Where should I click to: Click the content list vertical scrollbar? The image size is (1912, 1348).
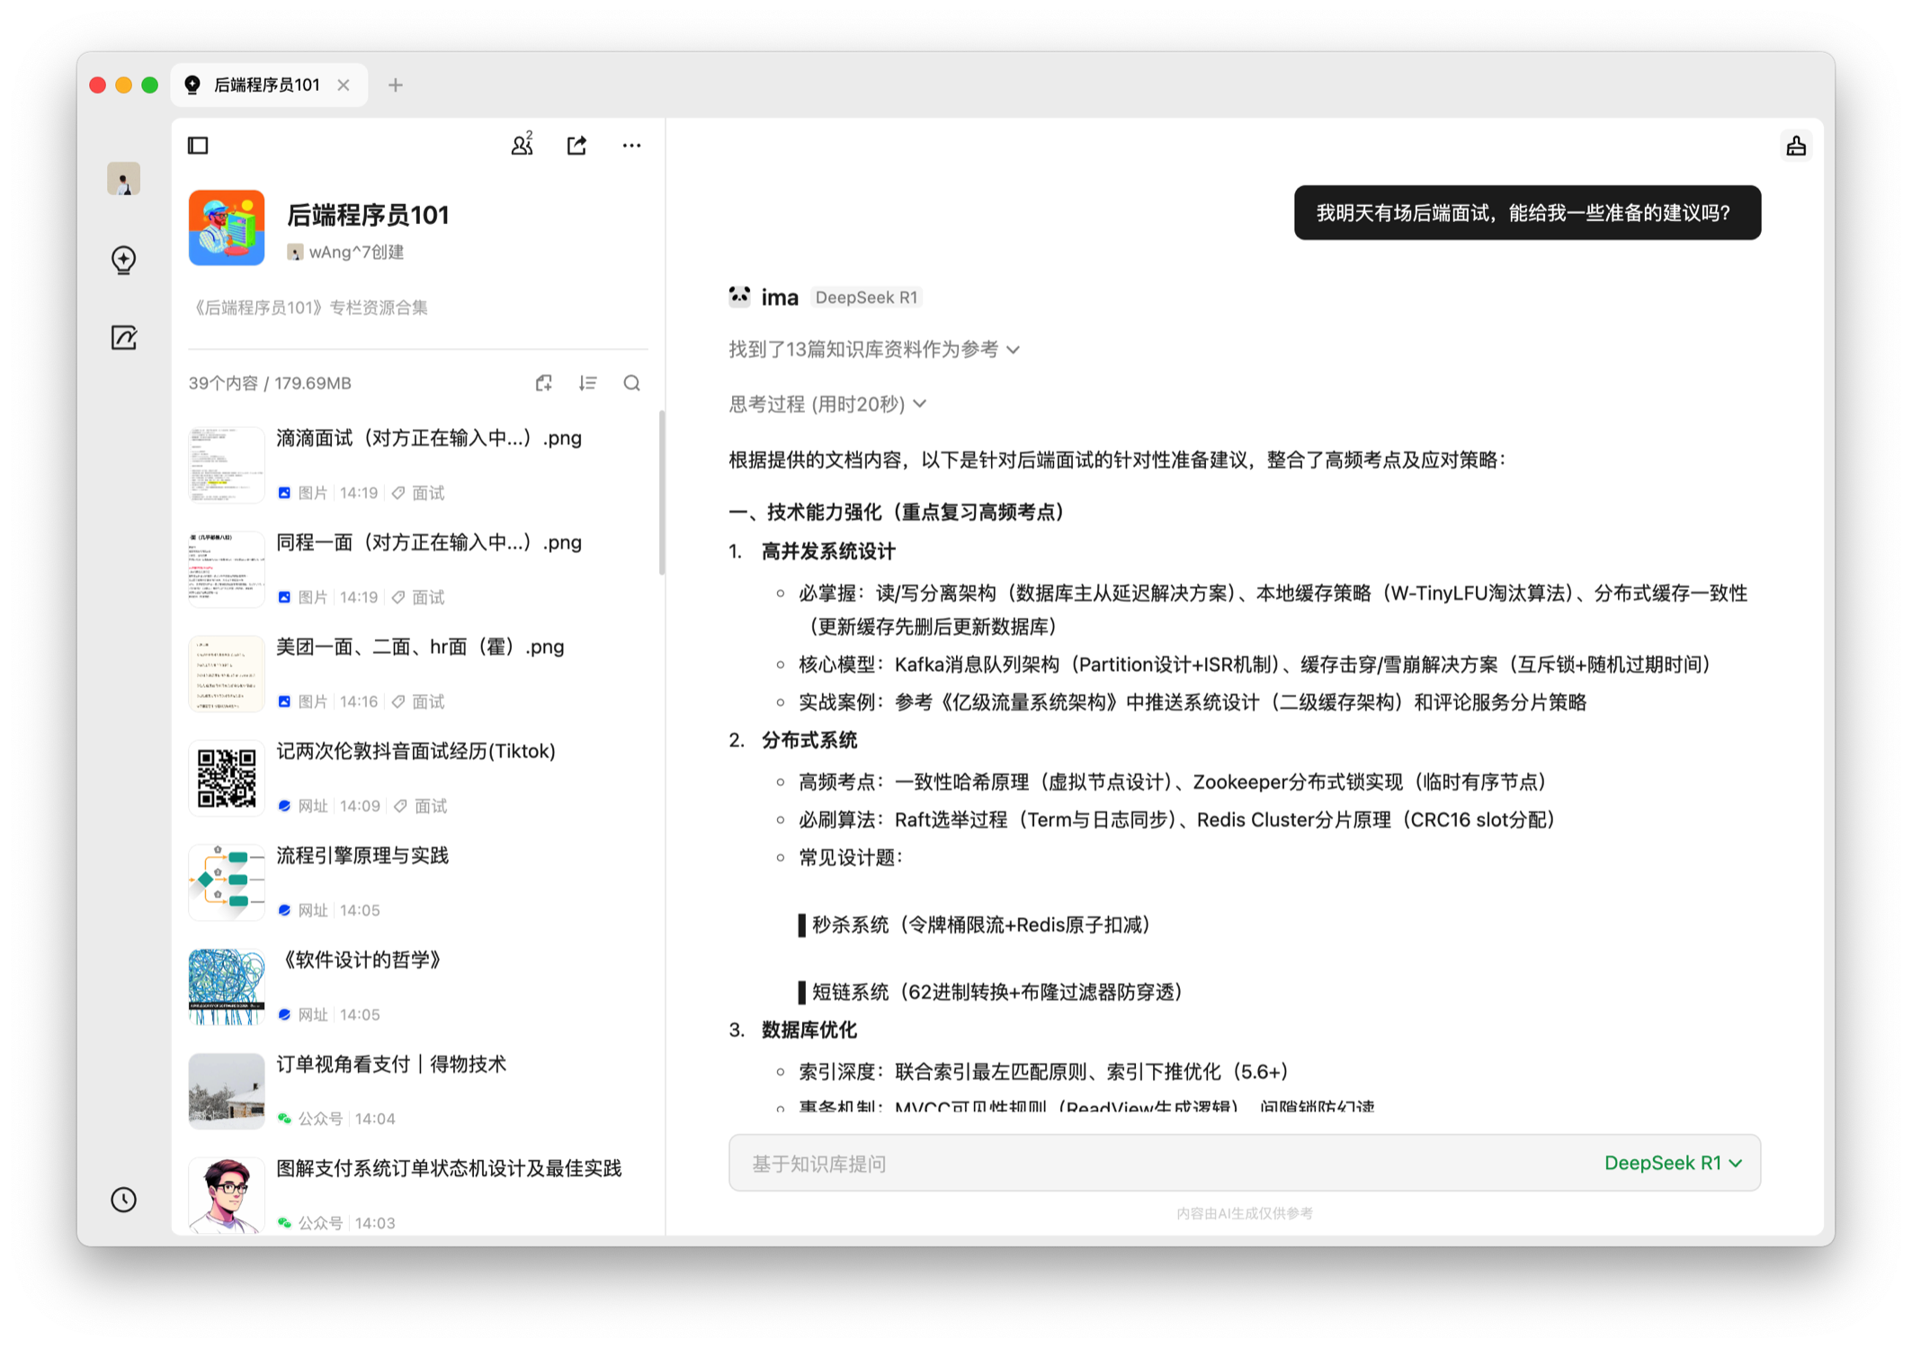coord(662,493)
